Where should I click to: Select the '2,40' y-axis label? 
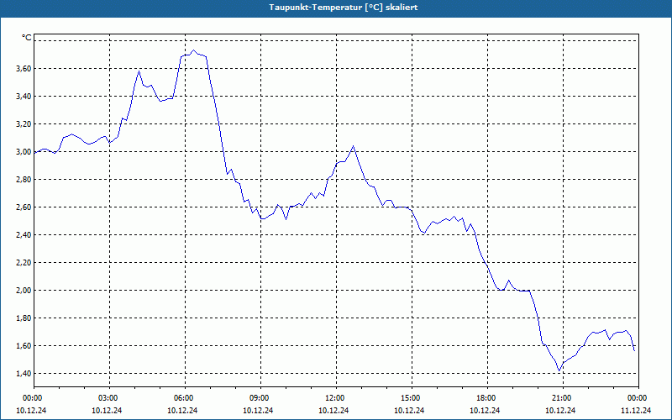pyautogui.click(x=24, y=235)
